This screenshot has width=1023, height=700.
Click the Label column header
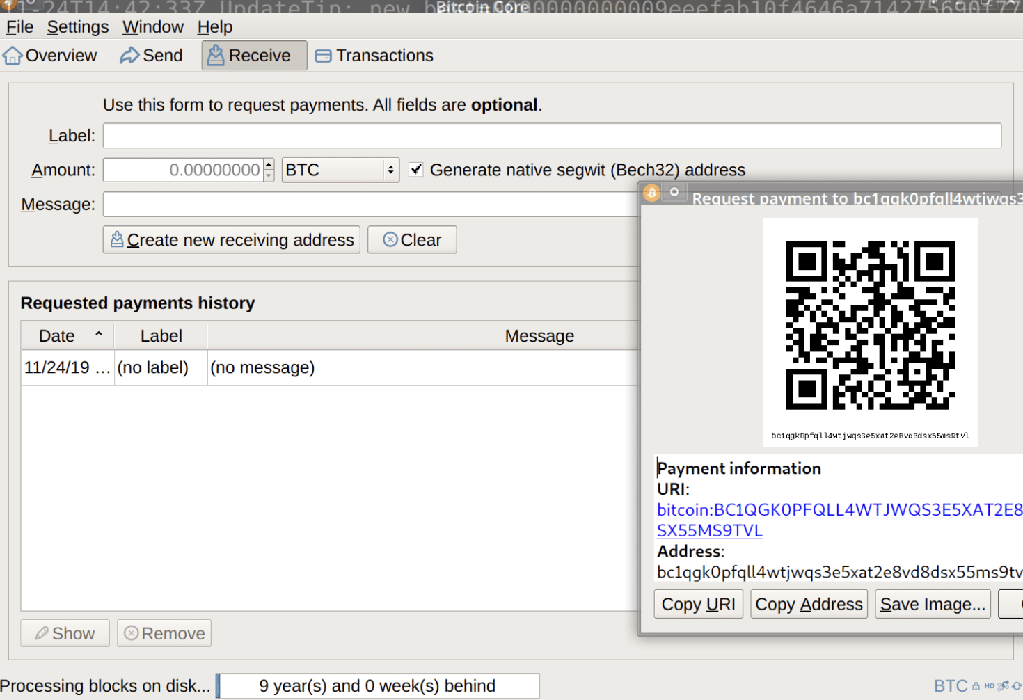pyautogui.click(x=161, y=336)
